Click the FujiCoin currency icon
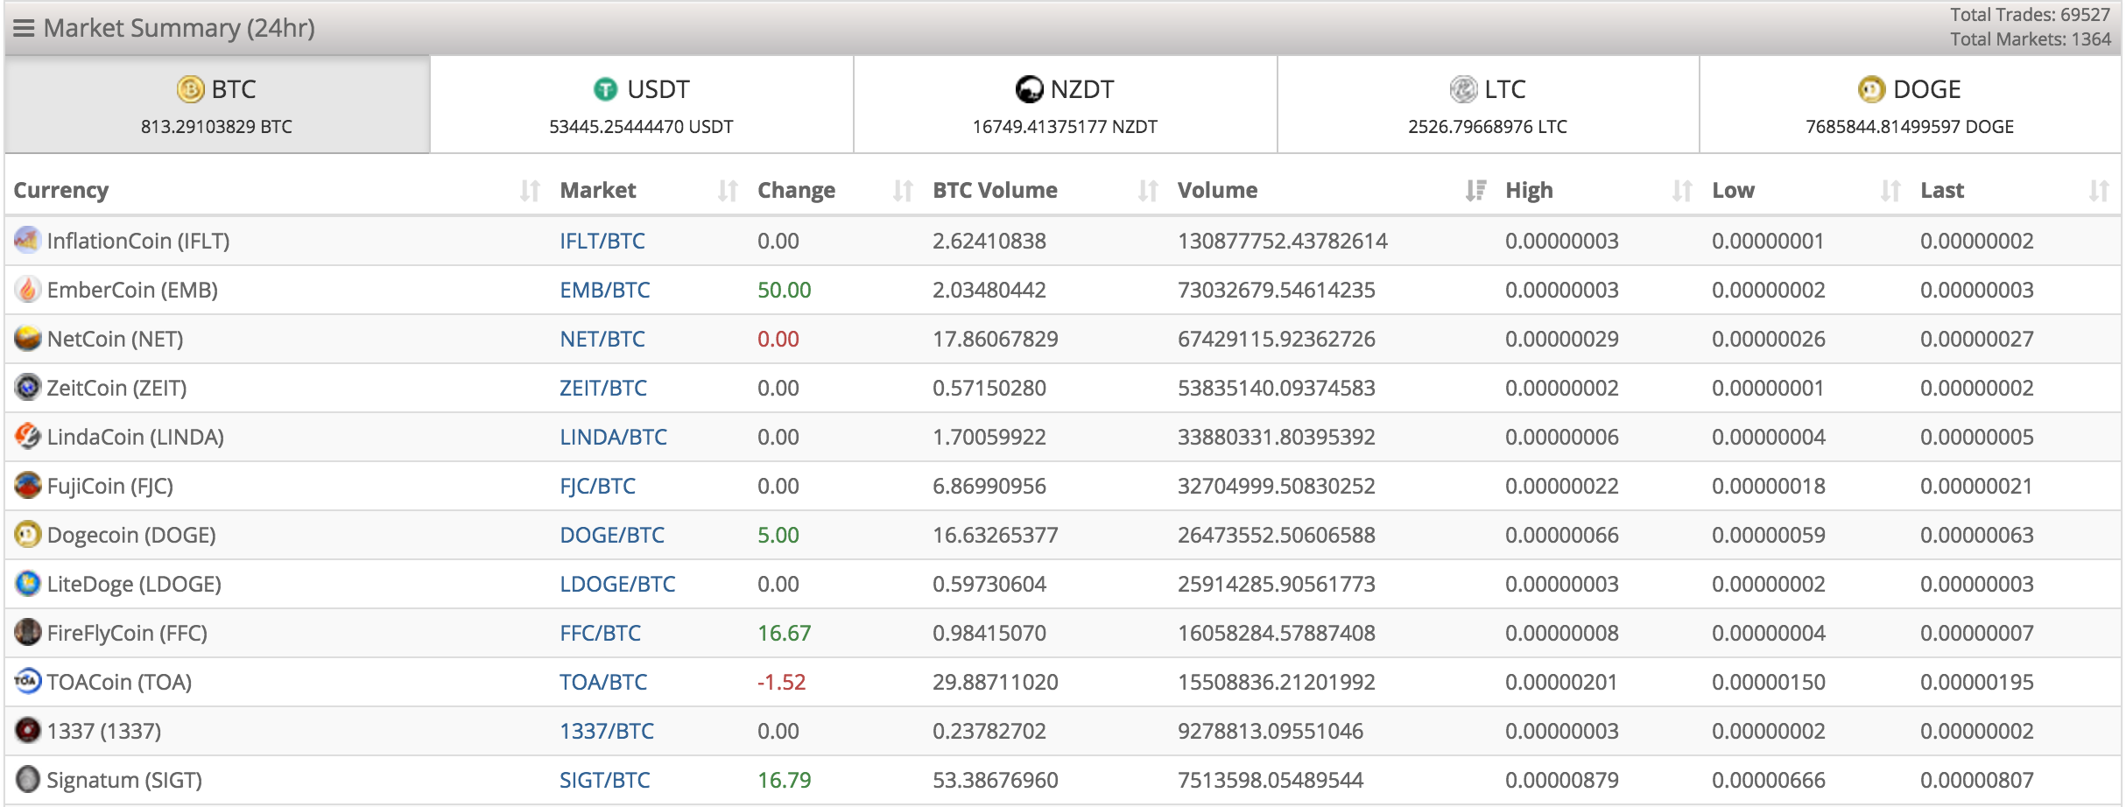 click(27, 485)
